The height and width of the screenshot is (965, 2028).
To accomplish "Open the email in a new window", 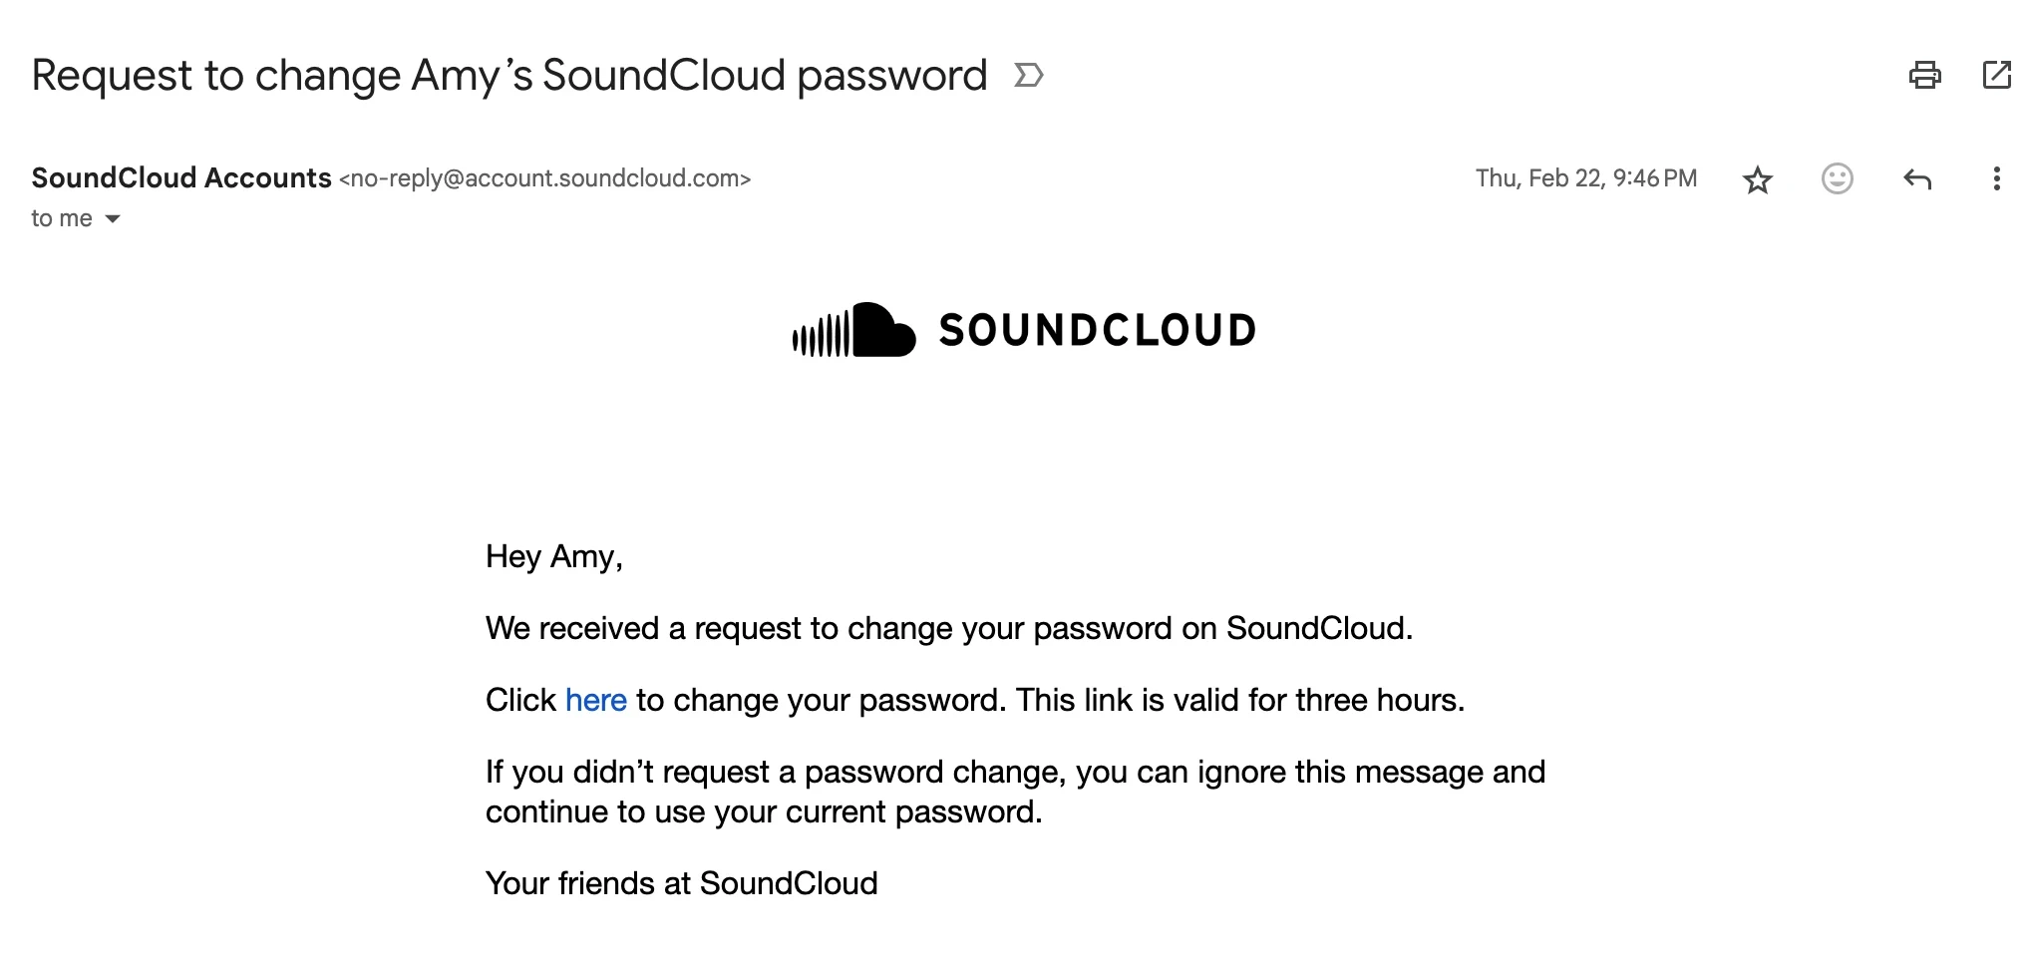I will click(x=1996, y=76).
